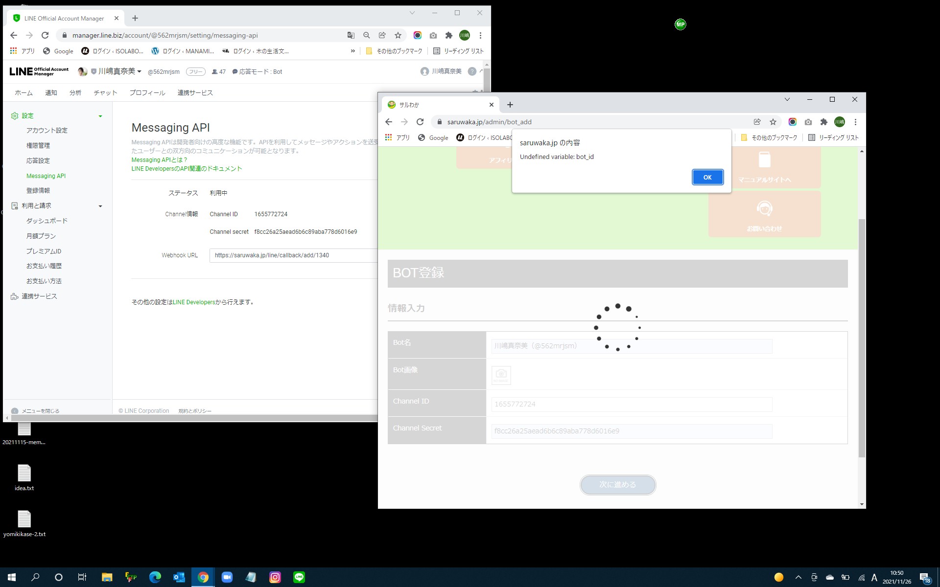Open the 通知 tab
This screenshot has height=587, width=940.
[51, 92]
